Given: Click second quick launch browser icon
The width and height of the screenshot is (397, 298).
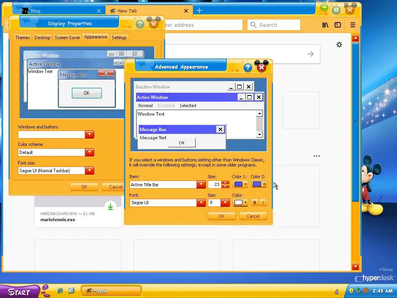Looking at the screenshot, I should pyautogui.click(x=71, y=291).
